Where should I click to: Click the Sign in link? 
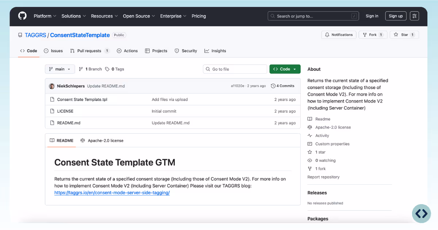coord(372,16)
